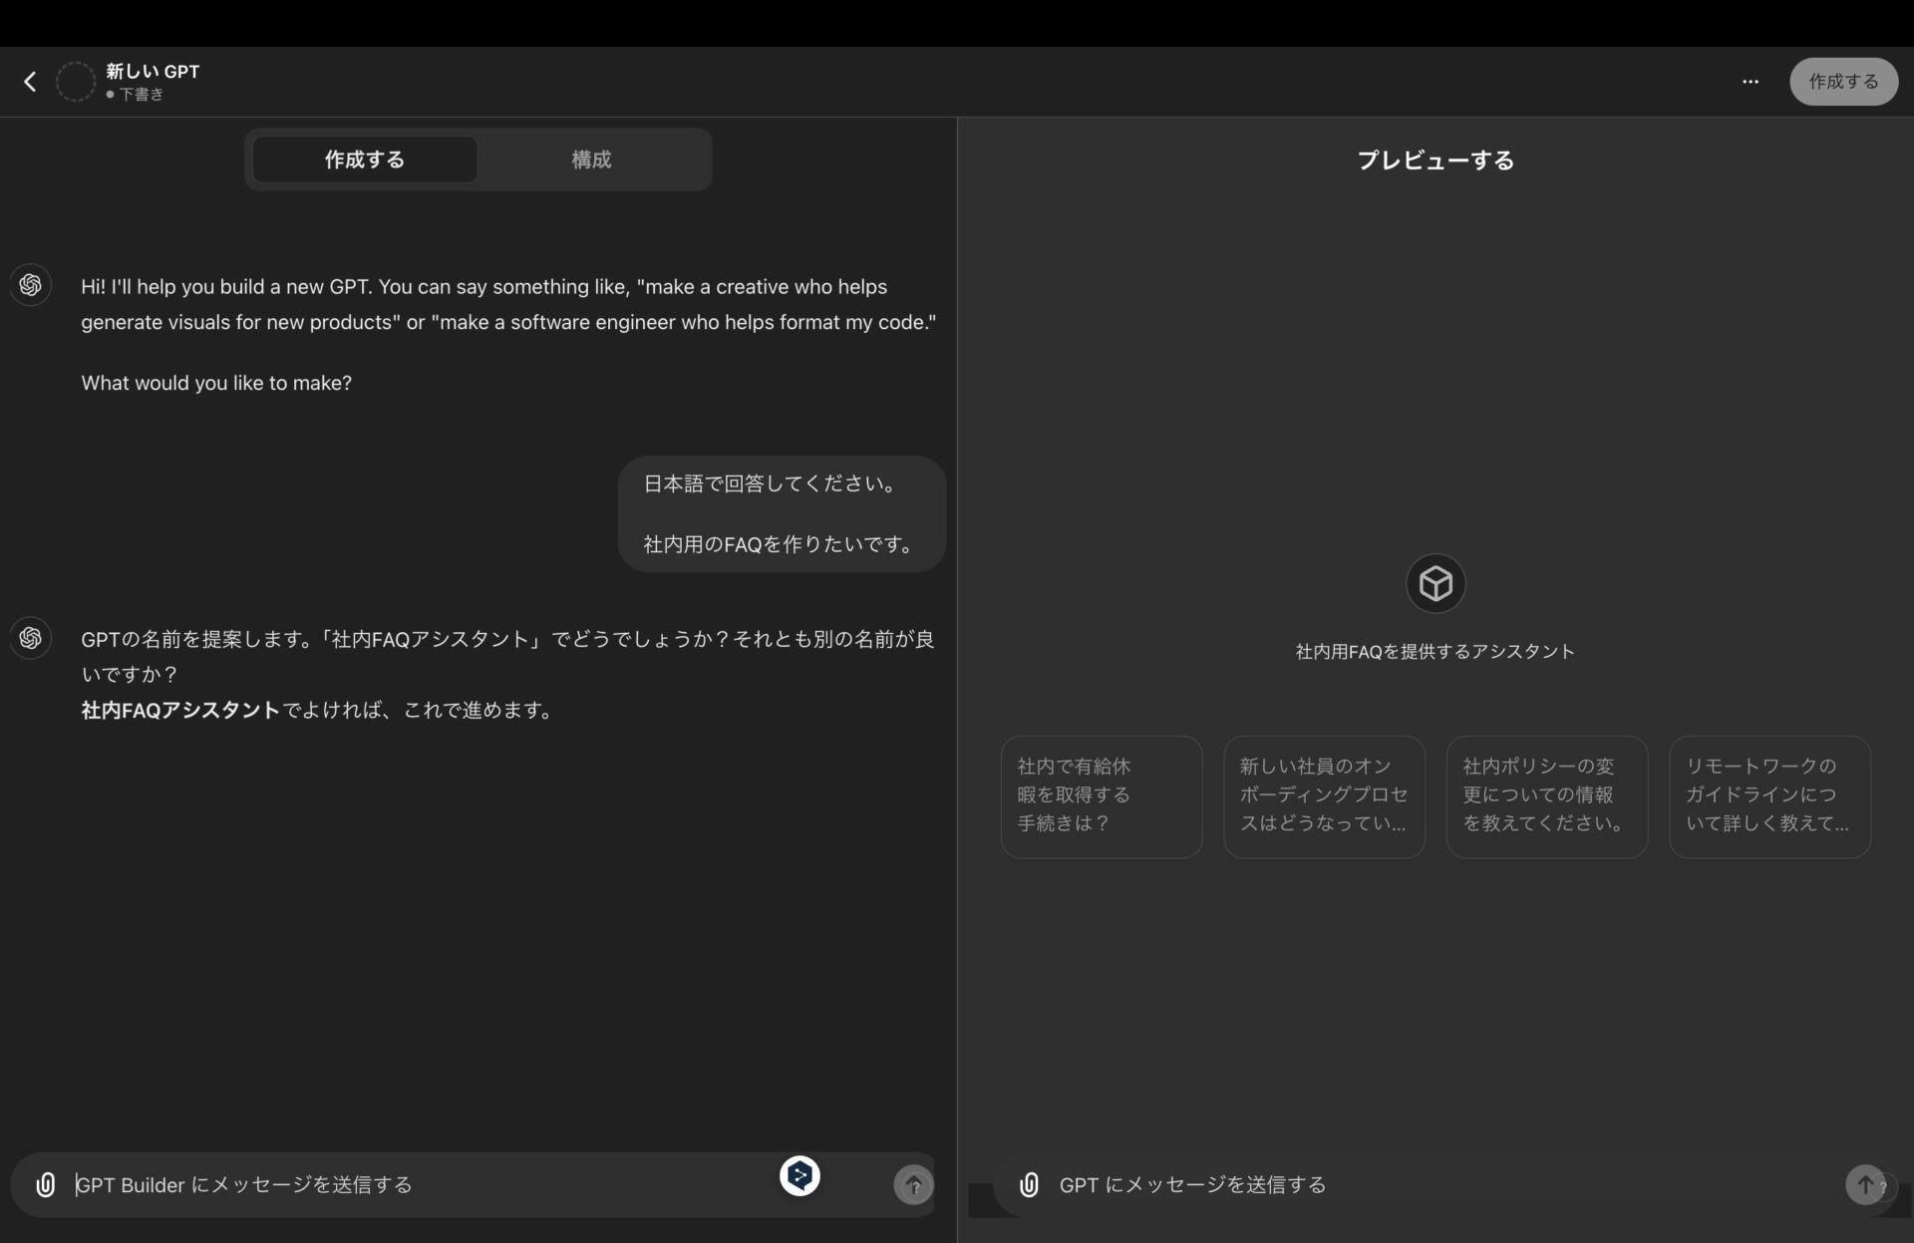The height and width of the screenshot is (1243, 1914).
Task: Click the round blue extension icon in the Builder input
Action: coord(799,1176)
